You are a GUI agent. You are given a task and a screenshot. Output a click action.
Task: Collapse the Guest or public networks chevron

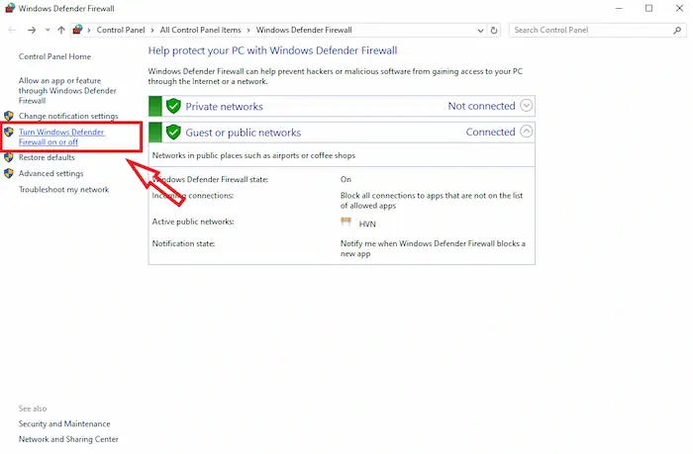[x=526, y=132]
